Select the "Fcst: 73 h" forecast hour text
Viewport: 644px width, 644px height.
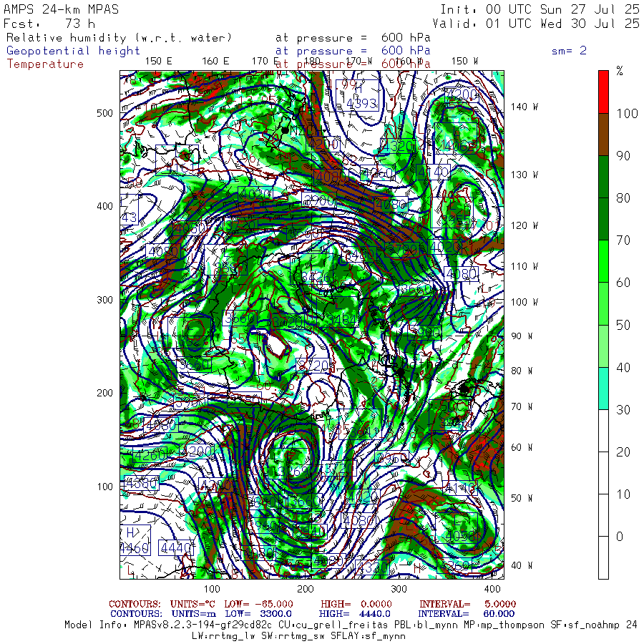coord(49,24)
